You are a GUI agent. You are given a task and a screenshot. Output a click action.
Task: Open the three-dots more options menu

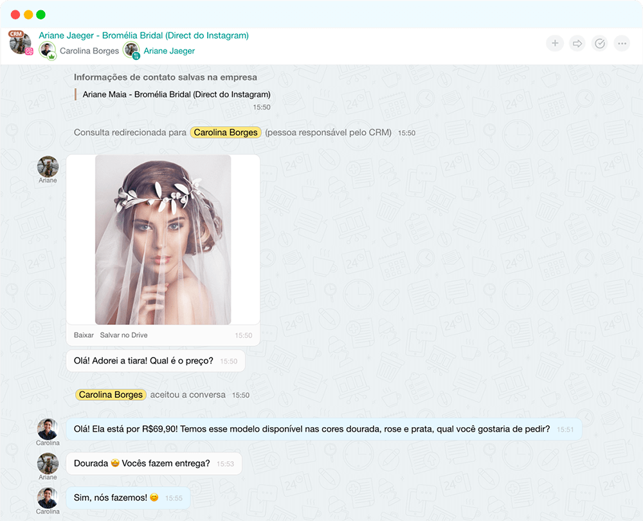point(621,44)
